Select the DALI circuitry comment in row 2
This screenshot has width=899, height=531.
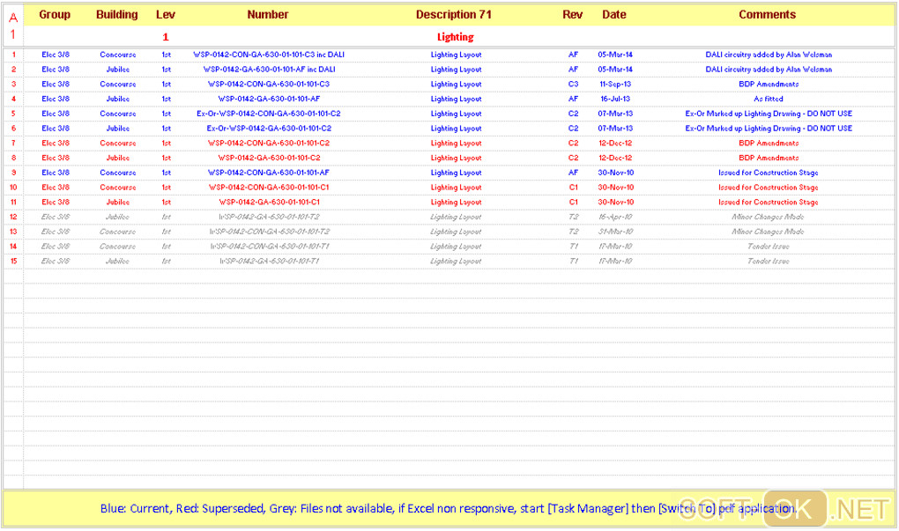(769, 70)
